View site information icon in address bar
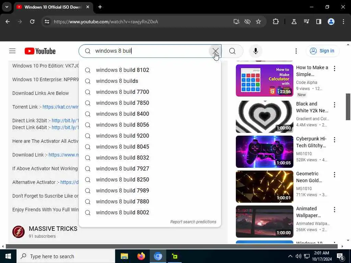 47,22
